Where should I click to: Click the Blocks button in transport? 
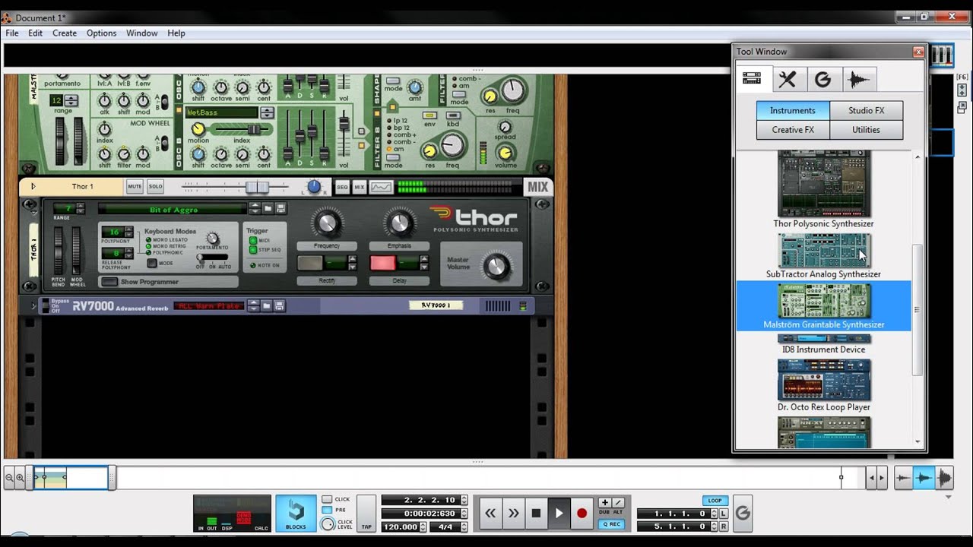(296, 514)
